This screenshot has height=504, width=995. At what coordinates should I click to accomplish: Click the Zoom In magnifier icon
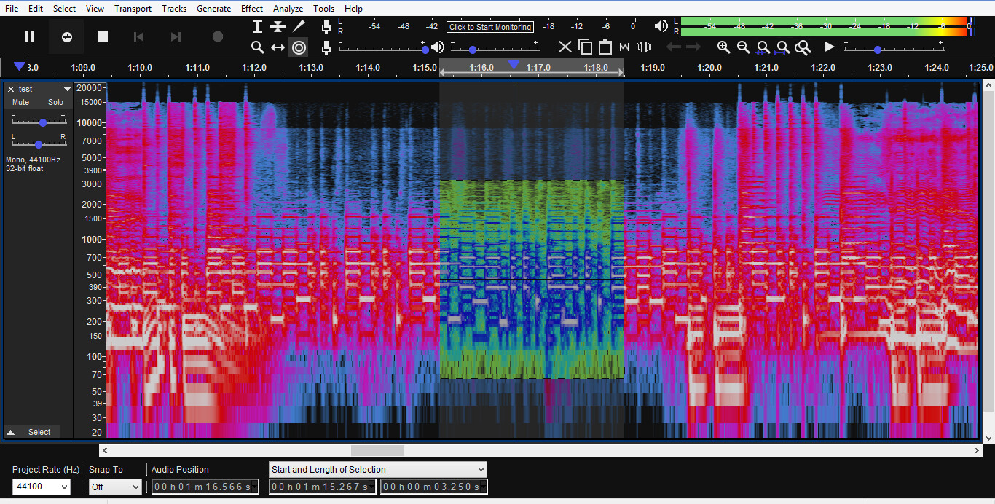pyautogui.click(x=723, y=47)
